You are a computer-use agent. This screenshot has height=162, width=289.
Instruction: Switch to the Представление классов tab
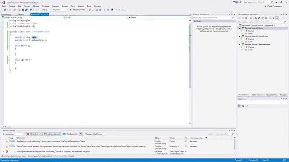[x=272, y=95]
